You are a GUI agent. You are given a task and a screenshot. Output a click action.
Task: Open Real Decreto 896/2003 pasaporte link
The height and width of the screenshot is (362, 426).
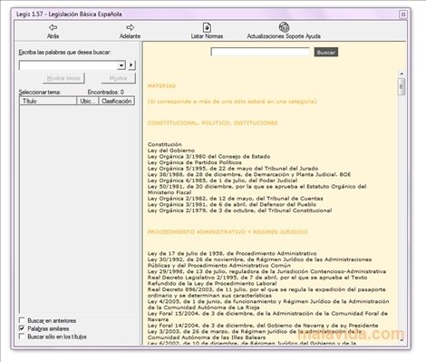point(266,292)
